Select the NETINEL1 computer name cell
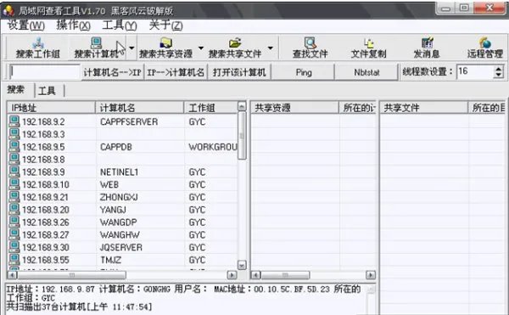 click(119, 172)
